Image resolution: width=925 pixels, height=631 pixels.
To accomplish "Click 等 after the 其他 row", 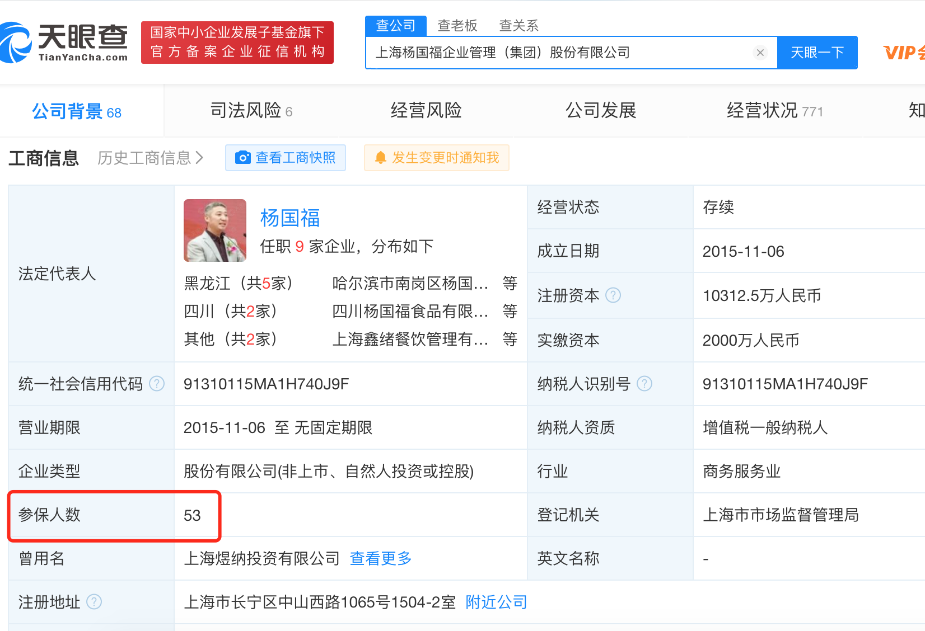I will (x=510, y=339).
